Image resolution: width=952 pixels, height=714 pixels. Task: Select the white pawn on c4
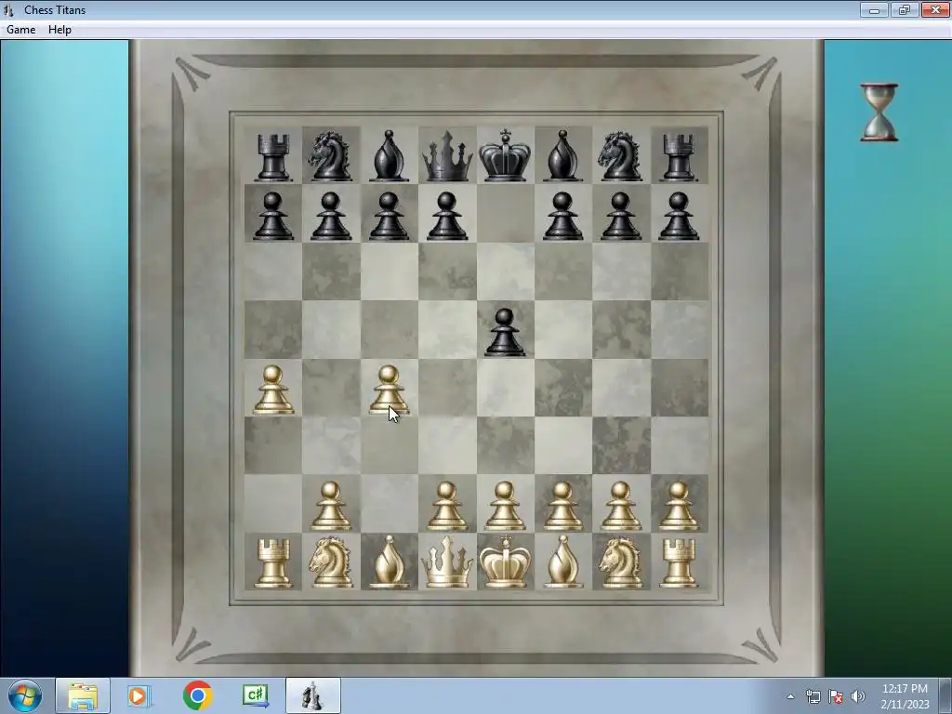389,390
